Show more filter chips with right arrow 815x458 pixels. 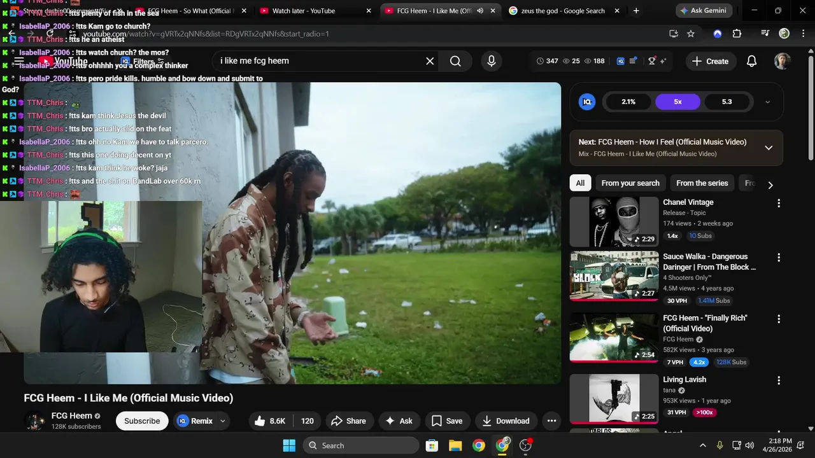click(x=770, y=185)
